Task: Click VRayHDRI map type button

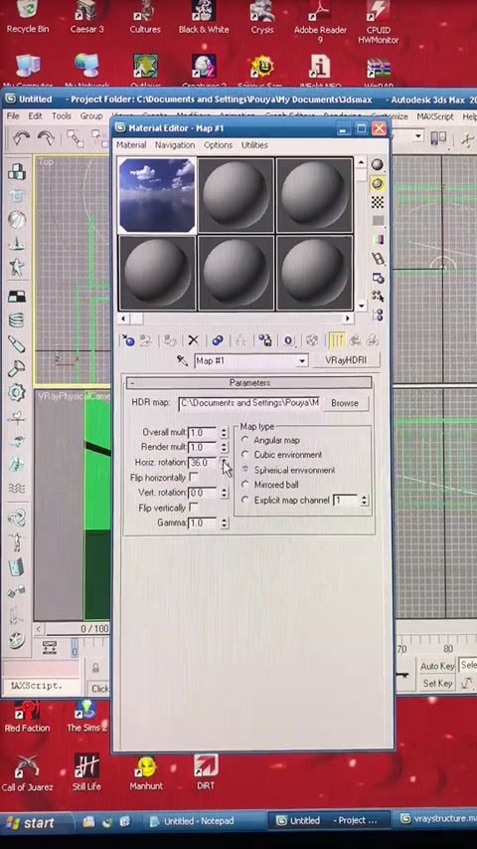Action: [x=346, y=360]
